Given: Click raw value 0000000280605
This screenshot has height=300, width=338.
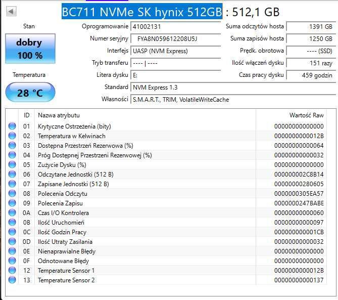Looking at the screenshot, I should 299,184.
